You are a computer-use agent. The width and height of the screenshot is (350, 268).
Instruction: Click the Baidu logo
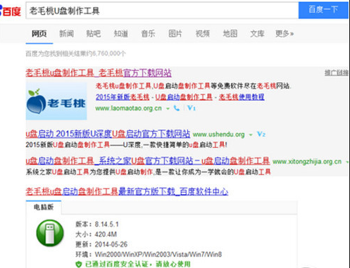click(x=11, y=11)
